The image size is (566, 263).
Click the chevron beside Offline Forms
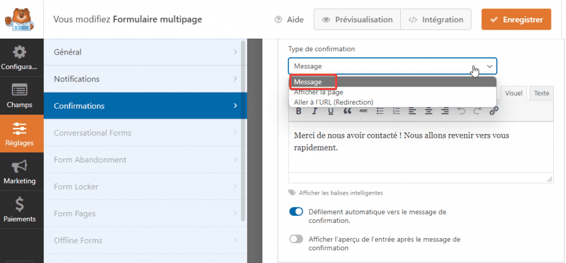click(x=235, y=240)
